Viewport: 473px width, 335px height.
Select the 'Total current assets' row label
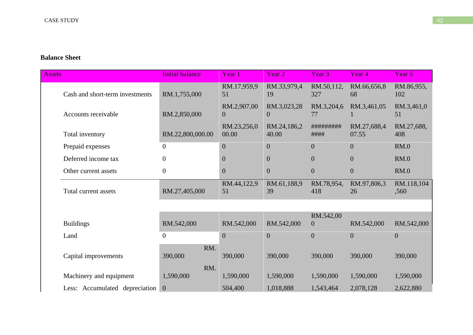pyautogui.click(x=90, y=191)
